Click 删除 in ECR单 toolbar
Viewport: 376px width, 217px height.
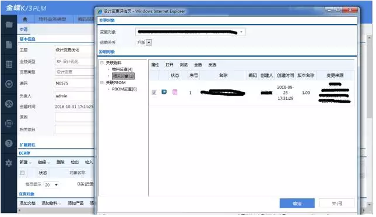(x=61, y=163)
